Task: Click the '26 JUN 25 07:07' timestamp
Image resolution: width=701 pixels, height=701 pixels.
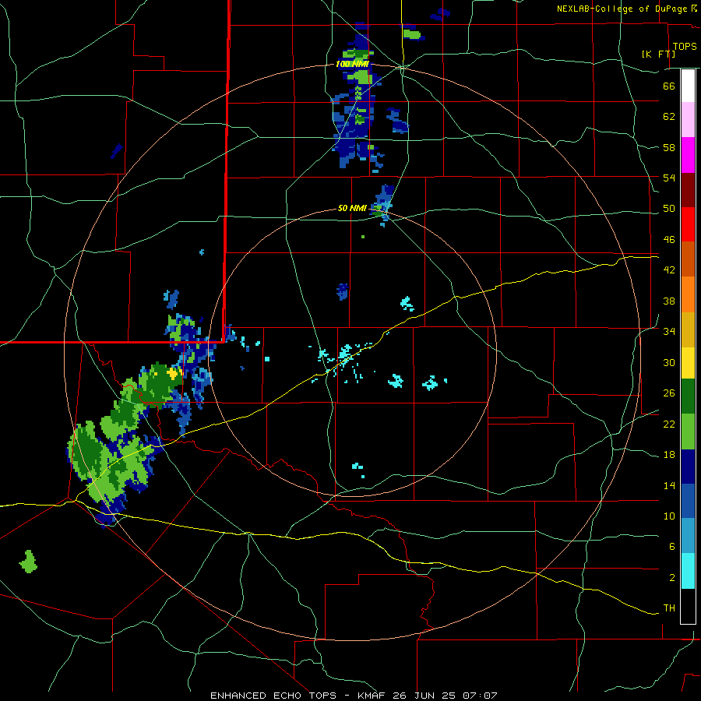Action: 445,696
